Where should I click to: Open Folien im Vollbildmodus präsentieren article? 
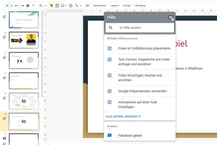[x=140, y=49]
